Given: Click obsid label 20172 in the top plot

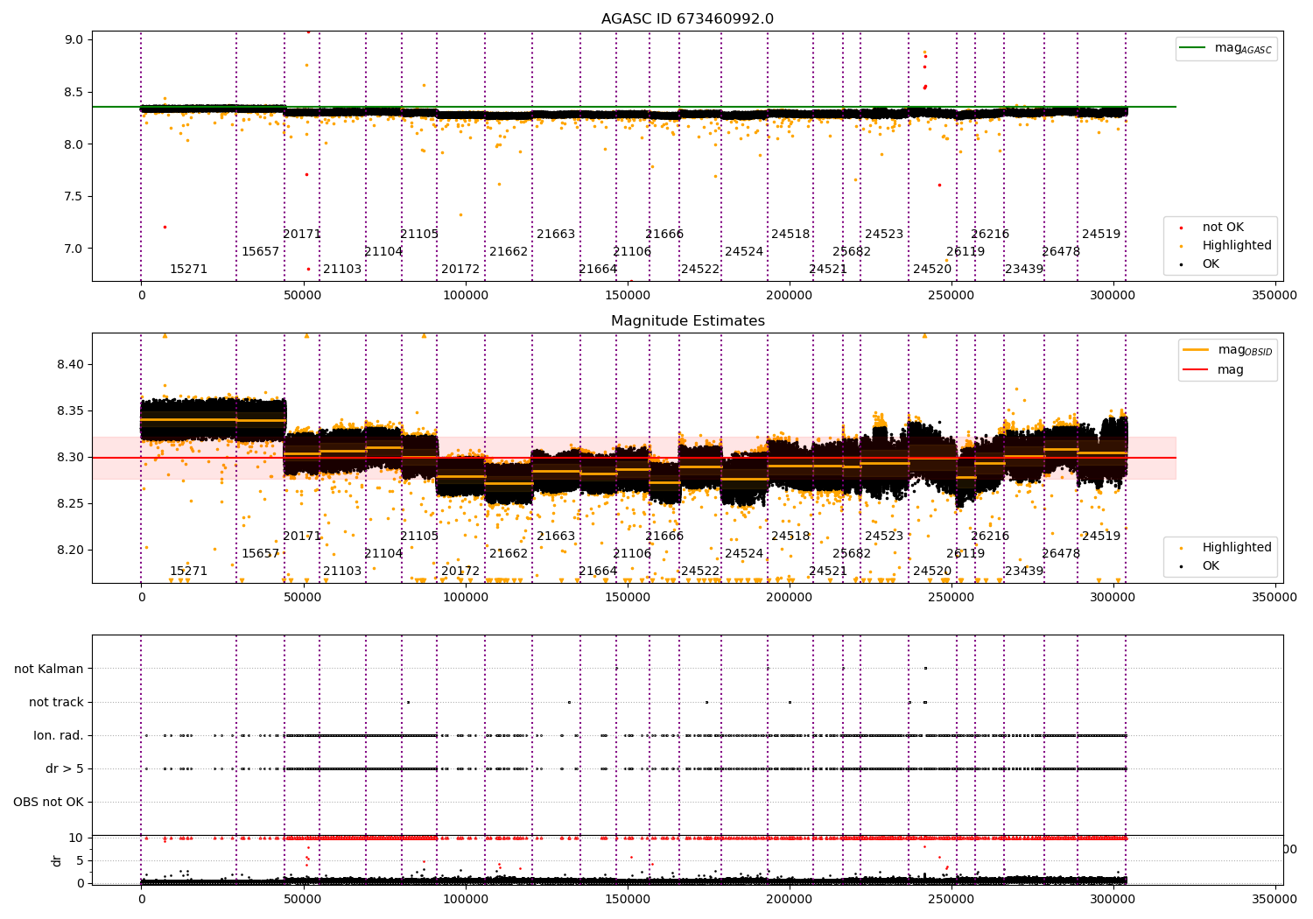Looking at the screenshot, I should 460,269.
